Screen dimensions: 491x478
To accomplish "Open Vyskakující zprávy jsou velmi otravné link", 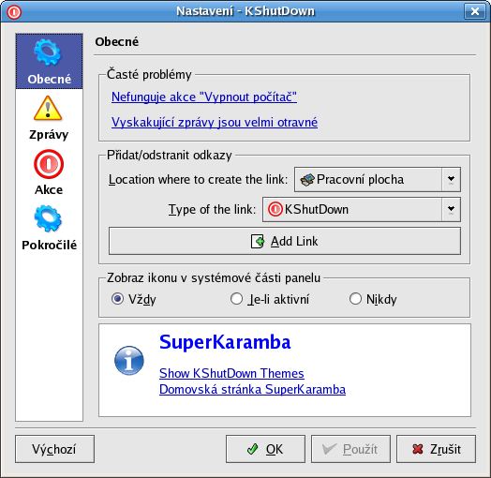I will point(215,122).
